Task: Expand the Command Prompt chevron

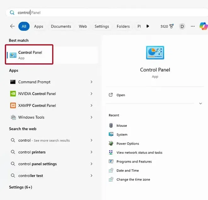Action: click(91, 82)
